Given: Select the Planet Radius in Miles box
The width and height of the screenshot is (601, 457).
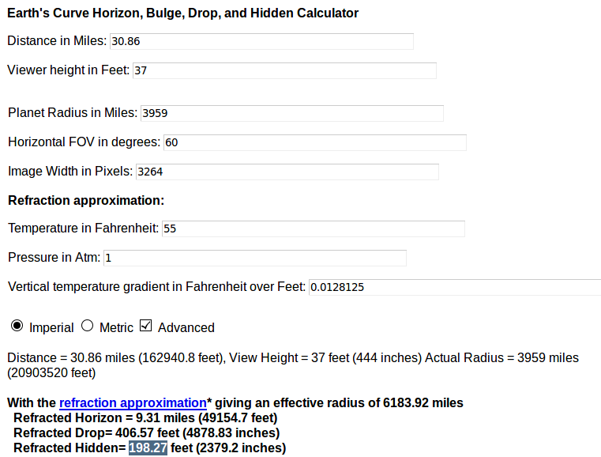Looking at the screenshot, I should pos(291,113).
